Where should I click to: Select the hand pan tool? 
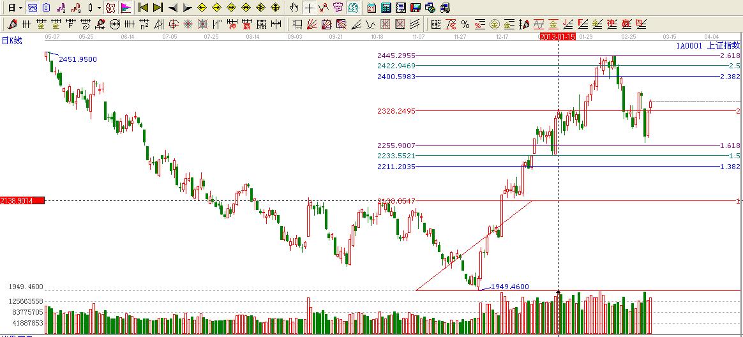pos(294,8)
